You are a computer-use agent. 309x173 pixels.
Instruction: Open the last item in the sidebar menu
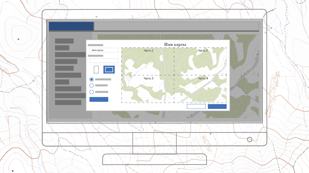(x=68, y=102)
